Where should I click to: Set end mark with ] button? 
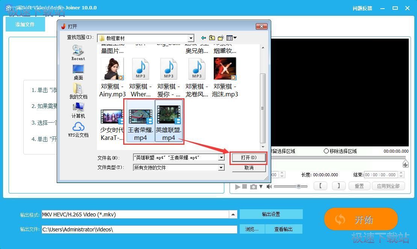coord(338,186)
